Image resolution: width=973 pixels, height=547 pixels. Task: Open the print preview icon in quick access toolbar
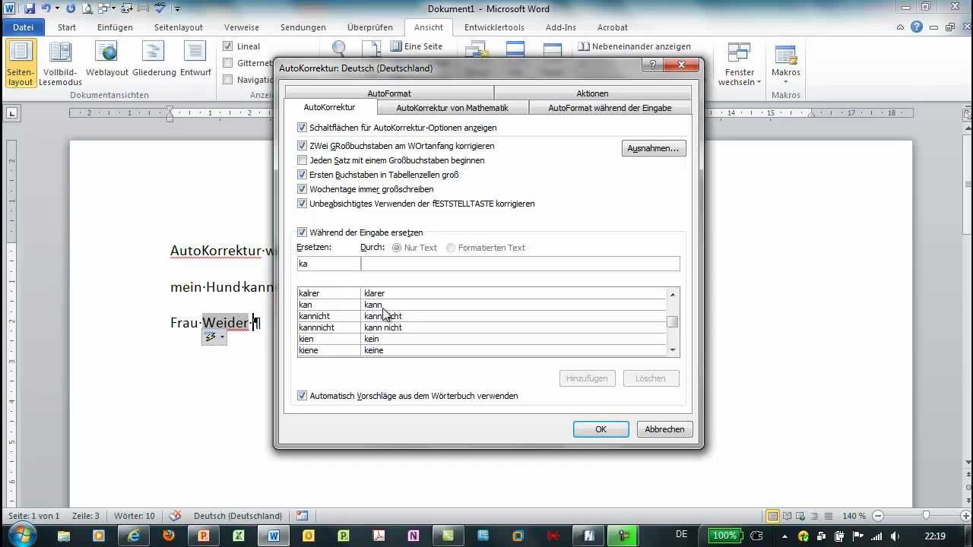(88, 9)
